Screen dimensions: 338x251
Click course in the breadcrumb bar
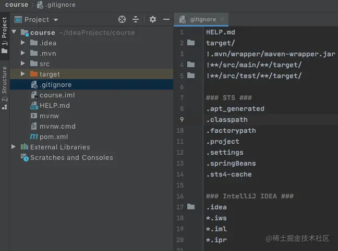point(17,5)
